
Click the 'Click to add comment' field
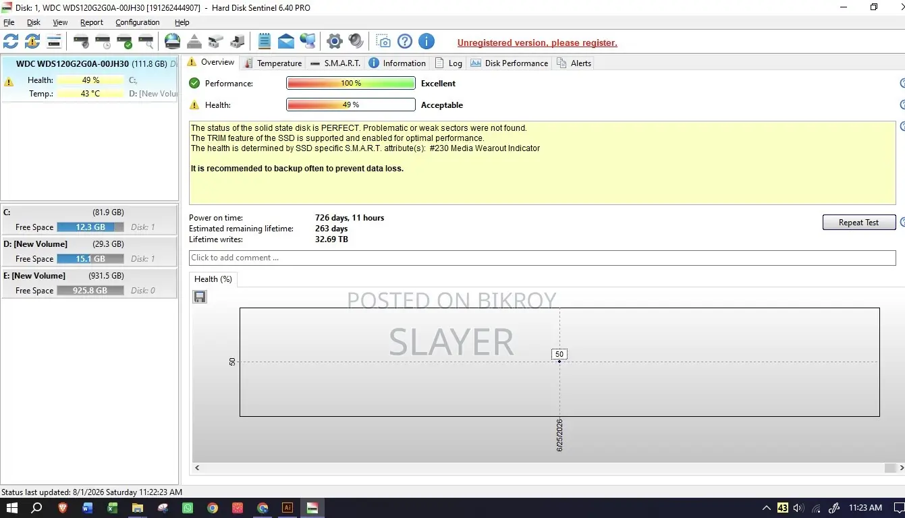point(543,258)
